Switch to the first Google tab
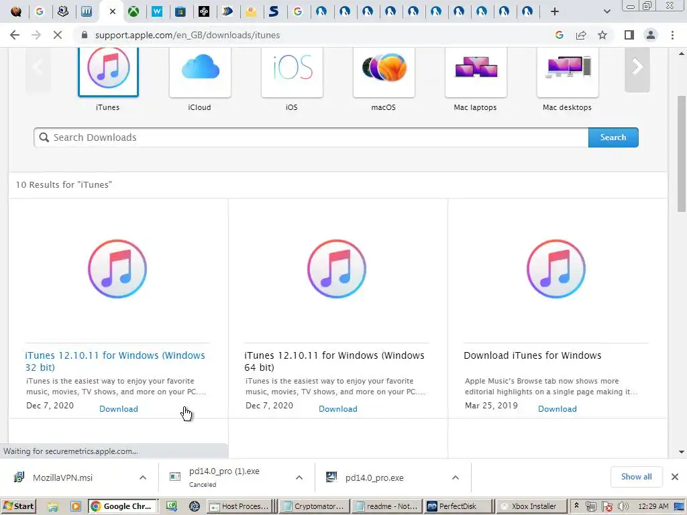 pyautogui.click(x=40, y=11)
